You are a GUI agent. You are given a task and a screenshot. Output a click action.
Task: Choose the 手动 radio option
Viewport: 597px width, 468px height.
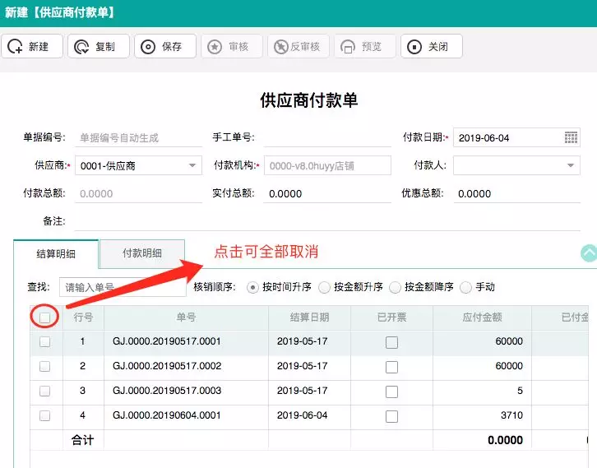tap(466, 287)
